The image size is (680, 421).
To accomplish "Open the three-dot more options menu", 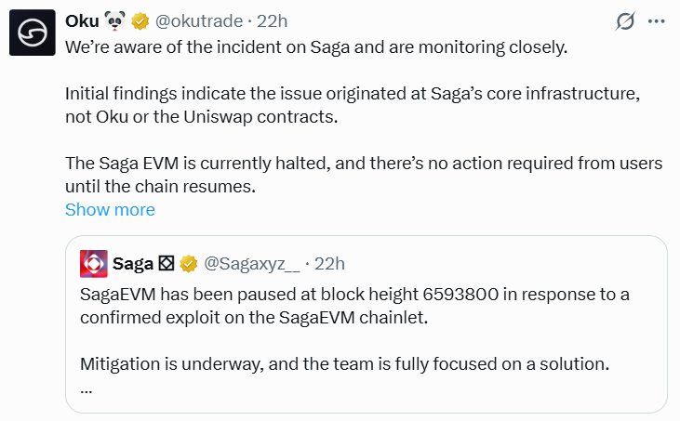I will (657, 21).
